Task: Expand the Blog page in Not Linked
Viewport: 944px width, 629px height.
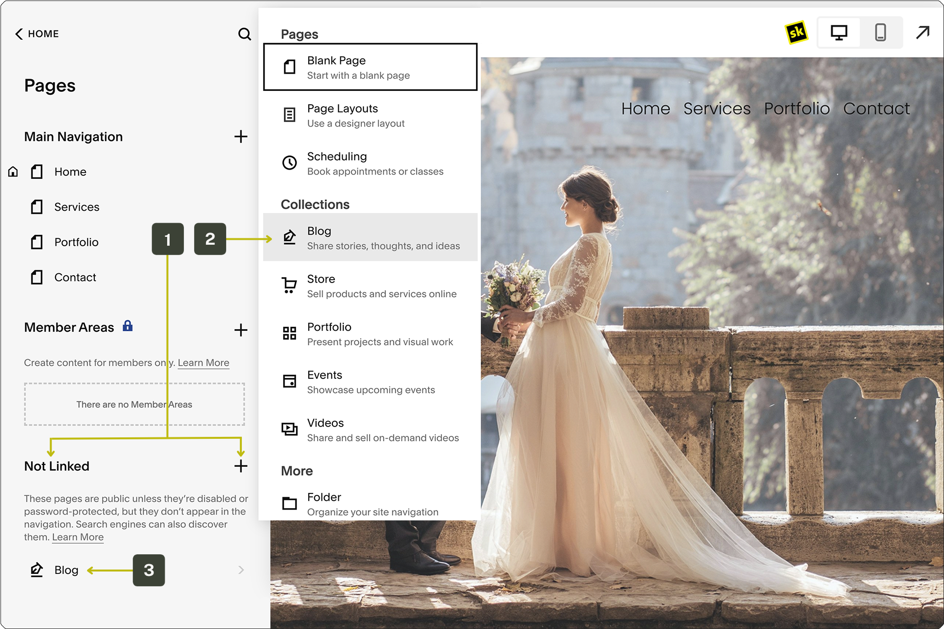Action: tap(243, 570)
